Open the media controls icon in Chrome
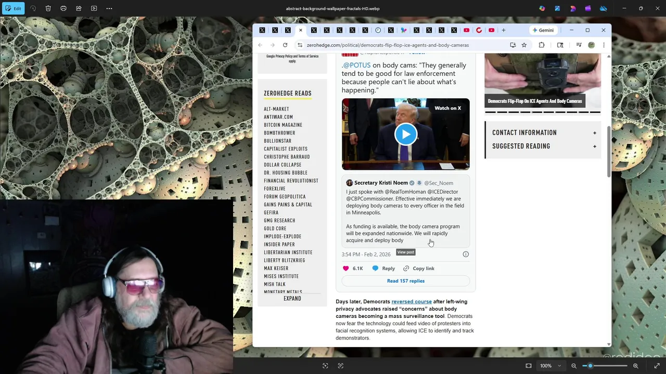666x374 pixels. click(x=579, y=45)
